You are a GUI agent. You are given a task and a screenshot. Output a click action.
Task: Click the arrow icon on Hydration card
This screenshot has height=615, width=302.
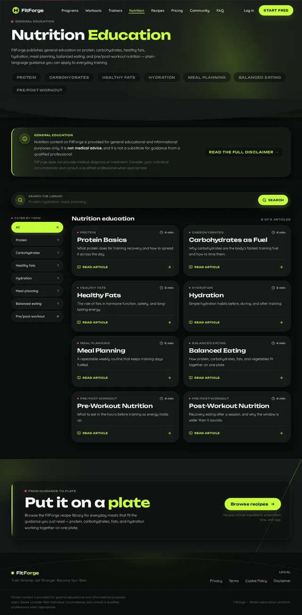pyautogui.click(x=281, y=322)
